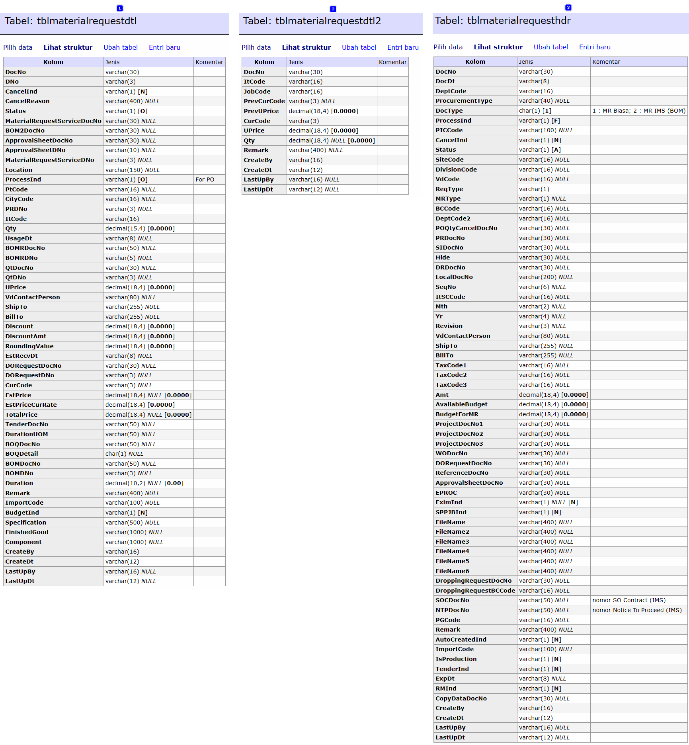
Task: Click the ProcurementType column name
Action: pos(464,101)
